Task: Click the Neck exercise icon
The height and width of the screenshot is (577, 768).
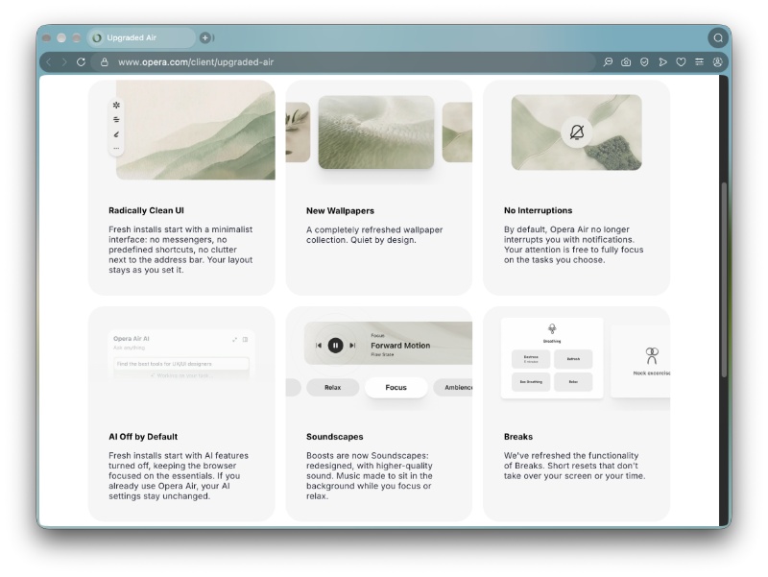Action: (x=652, y=355)
